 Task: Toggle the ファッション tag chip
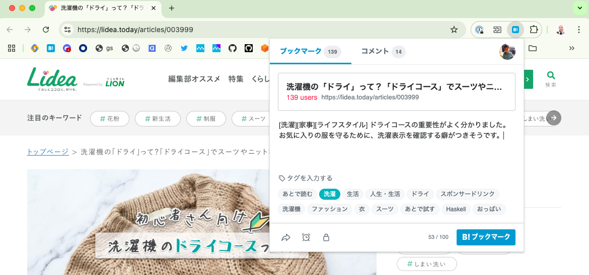[329, 209]
